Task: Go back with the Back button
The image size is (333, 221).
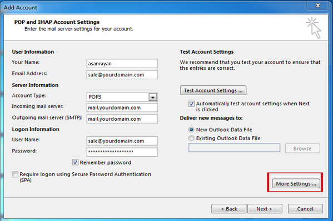Action: (228, 209)
